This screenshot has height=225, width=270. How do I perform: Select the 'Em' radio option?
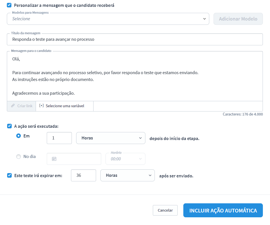point(19,136)
